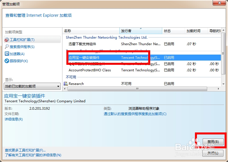
Task: Sort by 名称 column header
Action: point(91,31)
